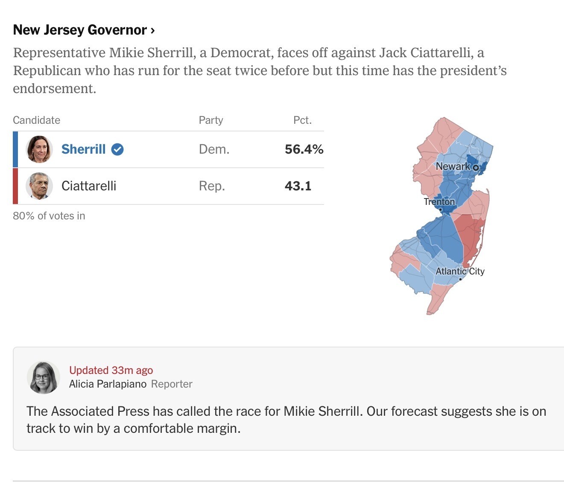
Task: Select the Ciattarelli candidate name
Action: pos(89,186)
